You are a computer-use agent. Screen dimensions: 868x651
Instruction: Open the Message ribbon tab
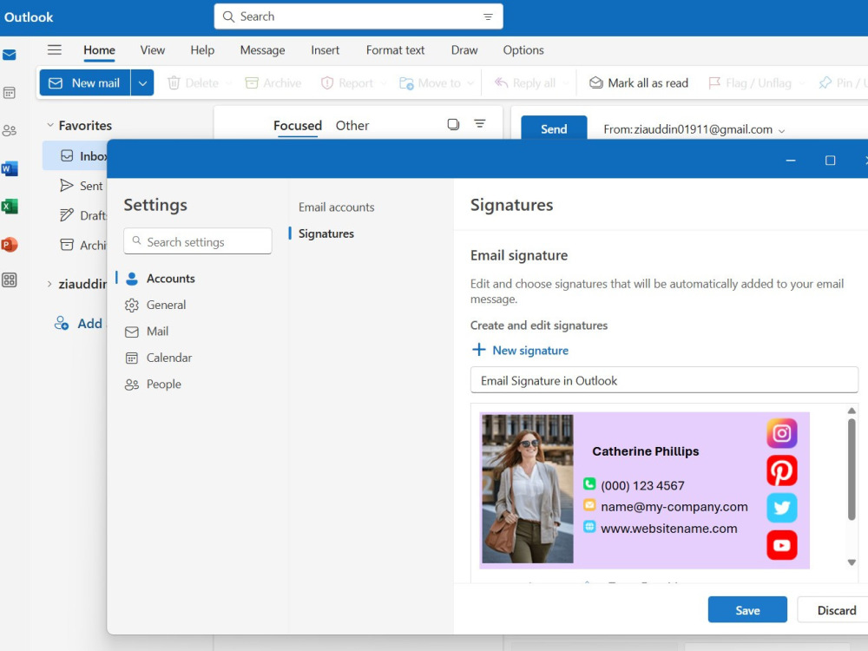tap(262, 49)
